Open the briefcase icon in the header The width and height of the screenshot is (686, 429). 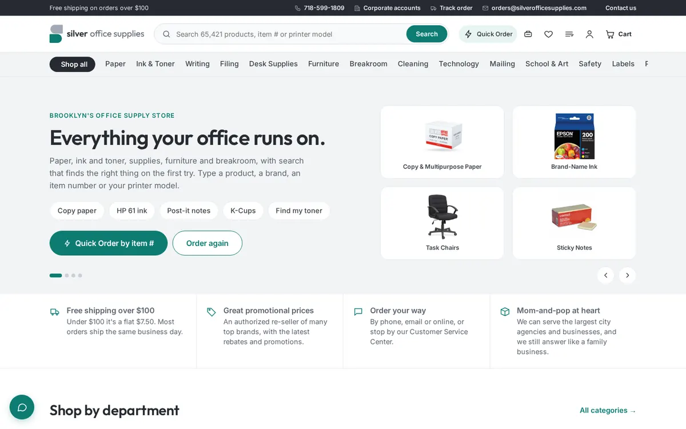528,34
